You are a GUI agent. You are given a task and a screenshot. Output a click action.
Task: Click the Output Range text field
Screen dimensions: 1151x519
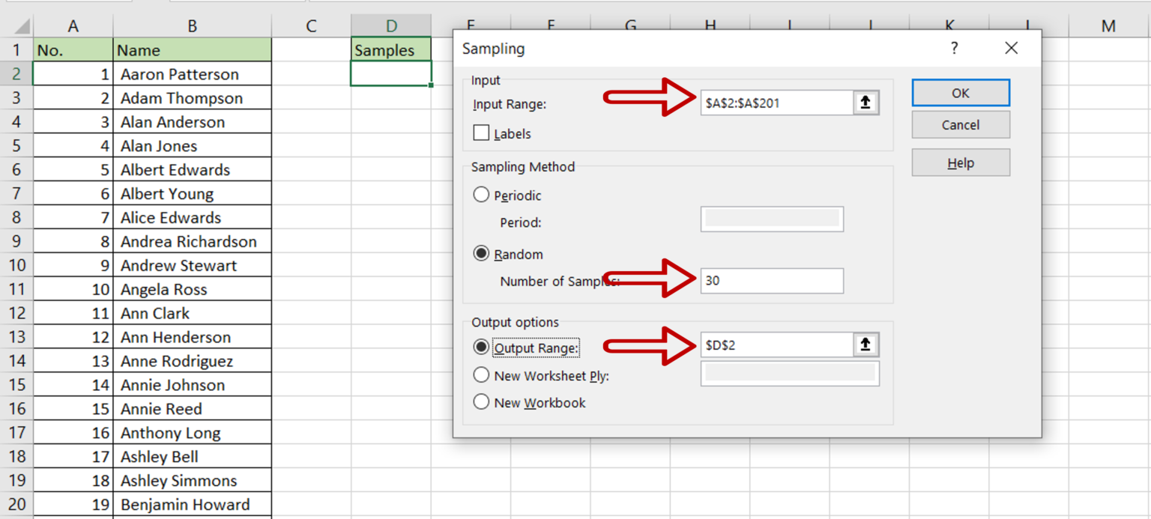(777, 345)
